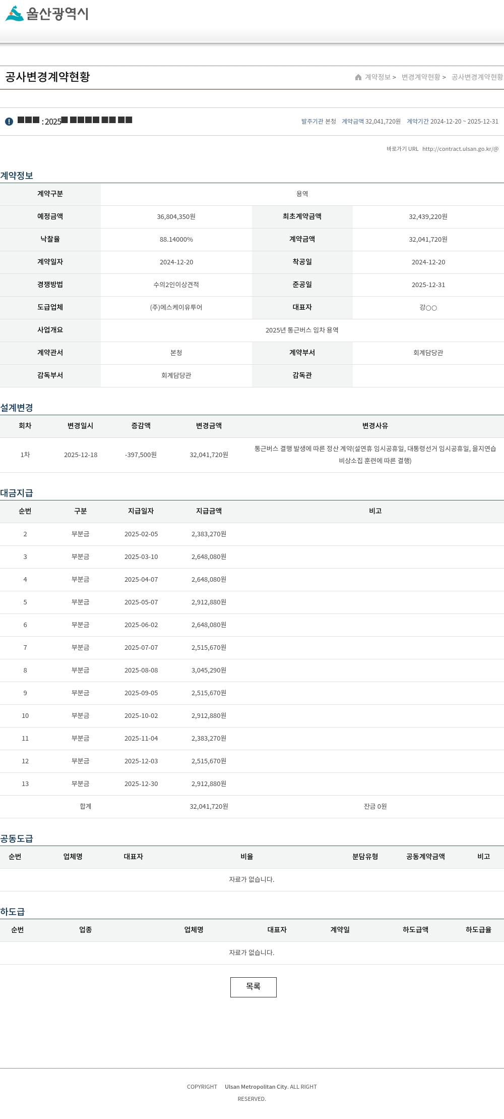Open the 변경계약현황 breadcrumb link
Viewport: 504px width, 1119px height.
(x=421, y=77)
